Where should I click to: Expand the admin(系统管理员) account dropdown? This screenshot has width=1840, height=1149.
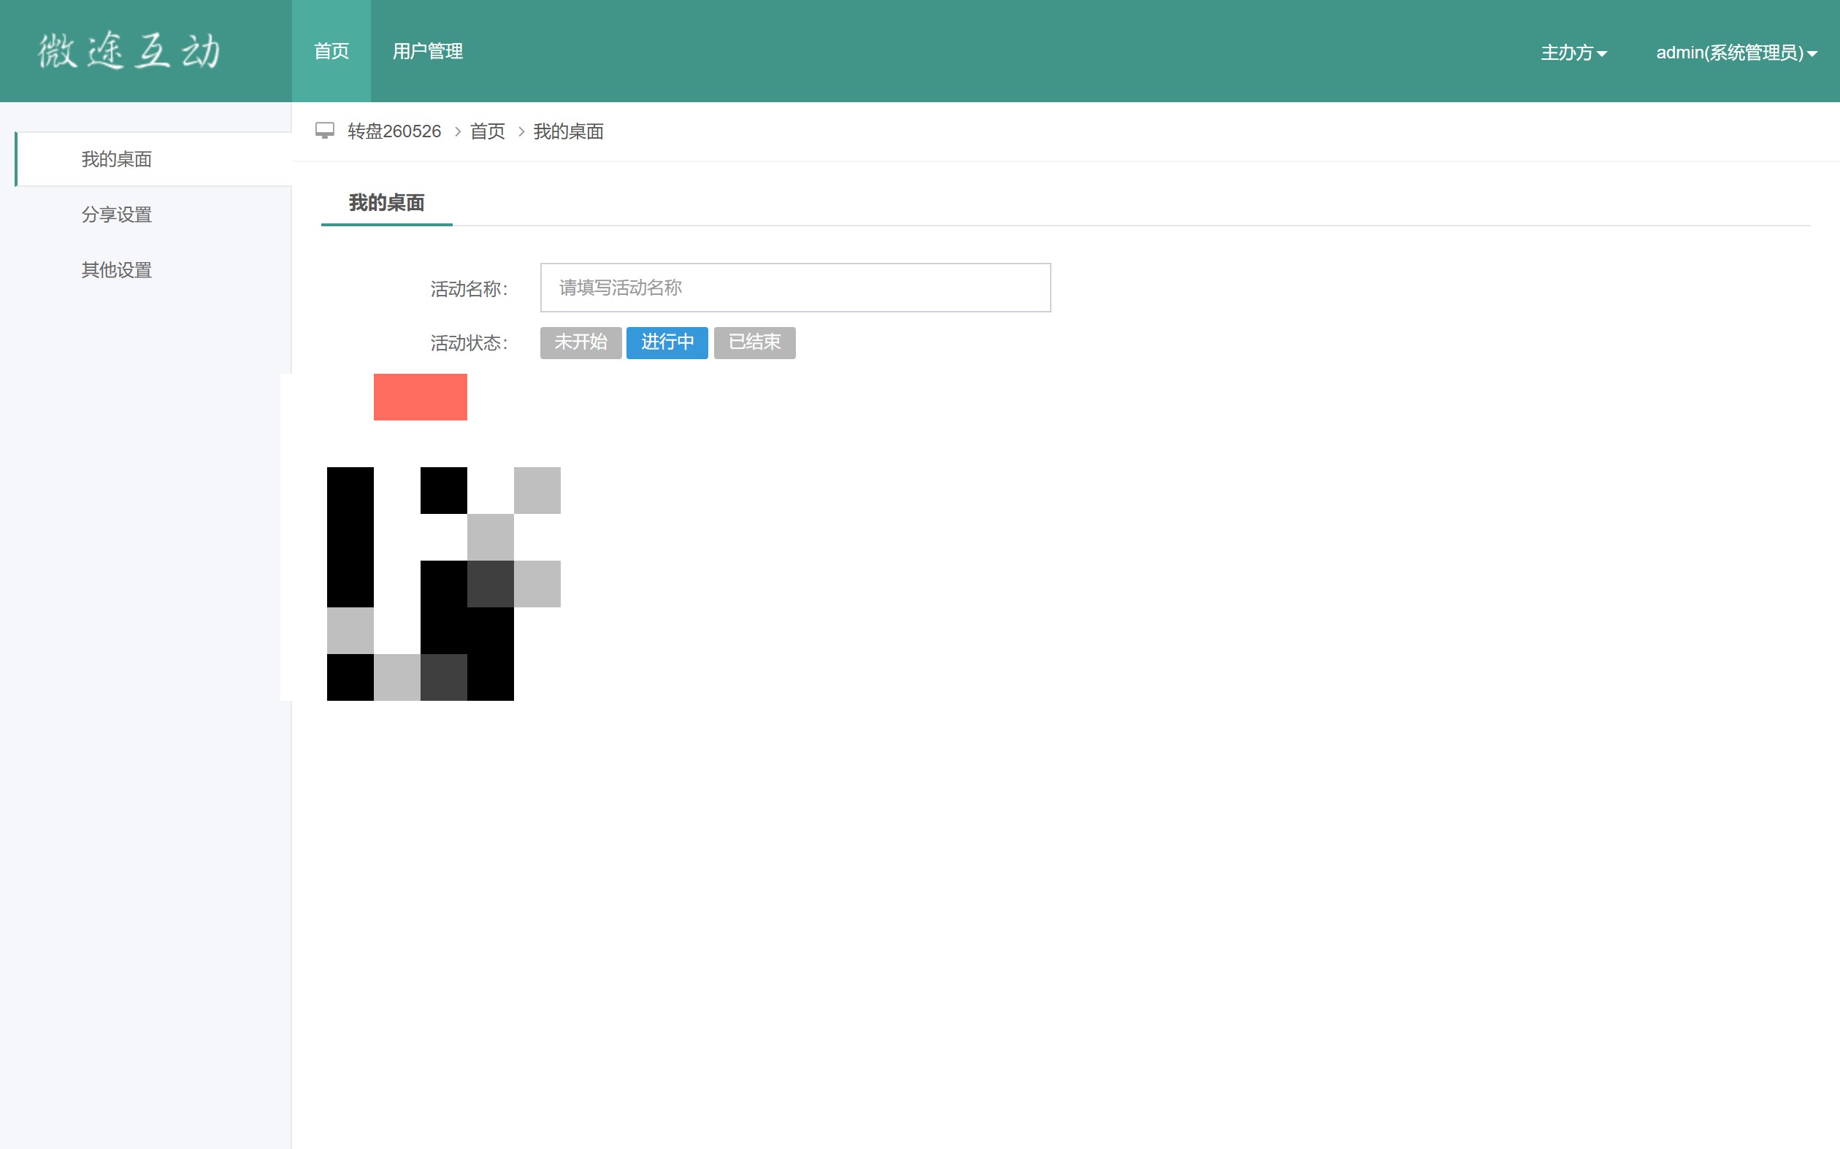point(1736,53)
